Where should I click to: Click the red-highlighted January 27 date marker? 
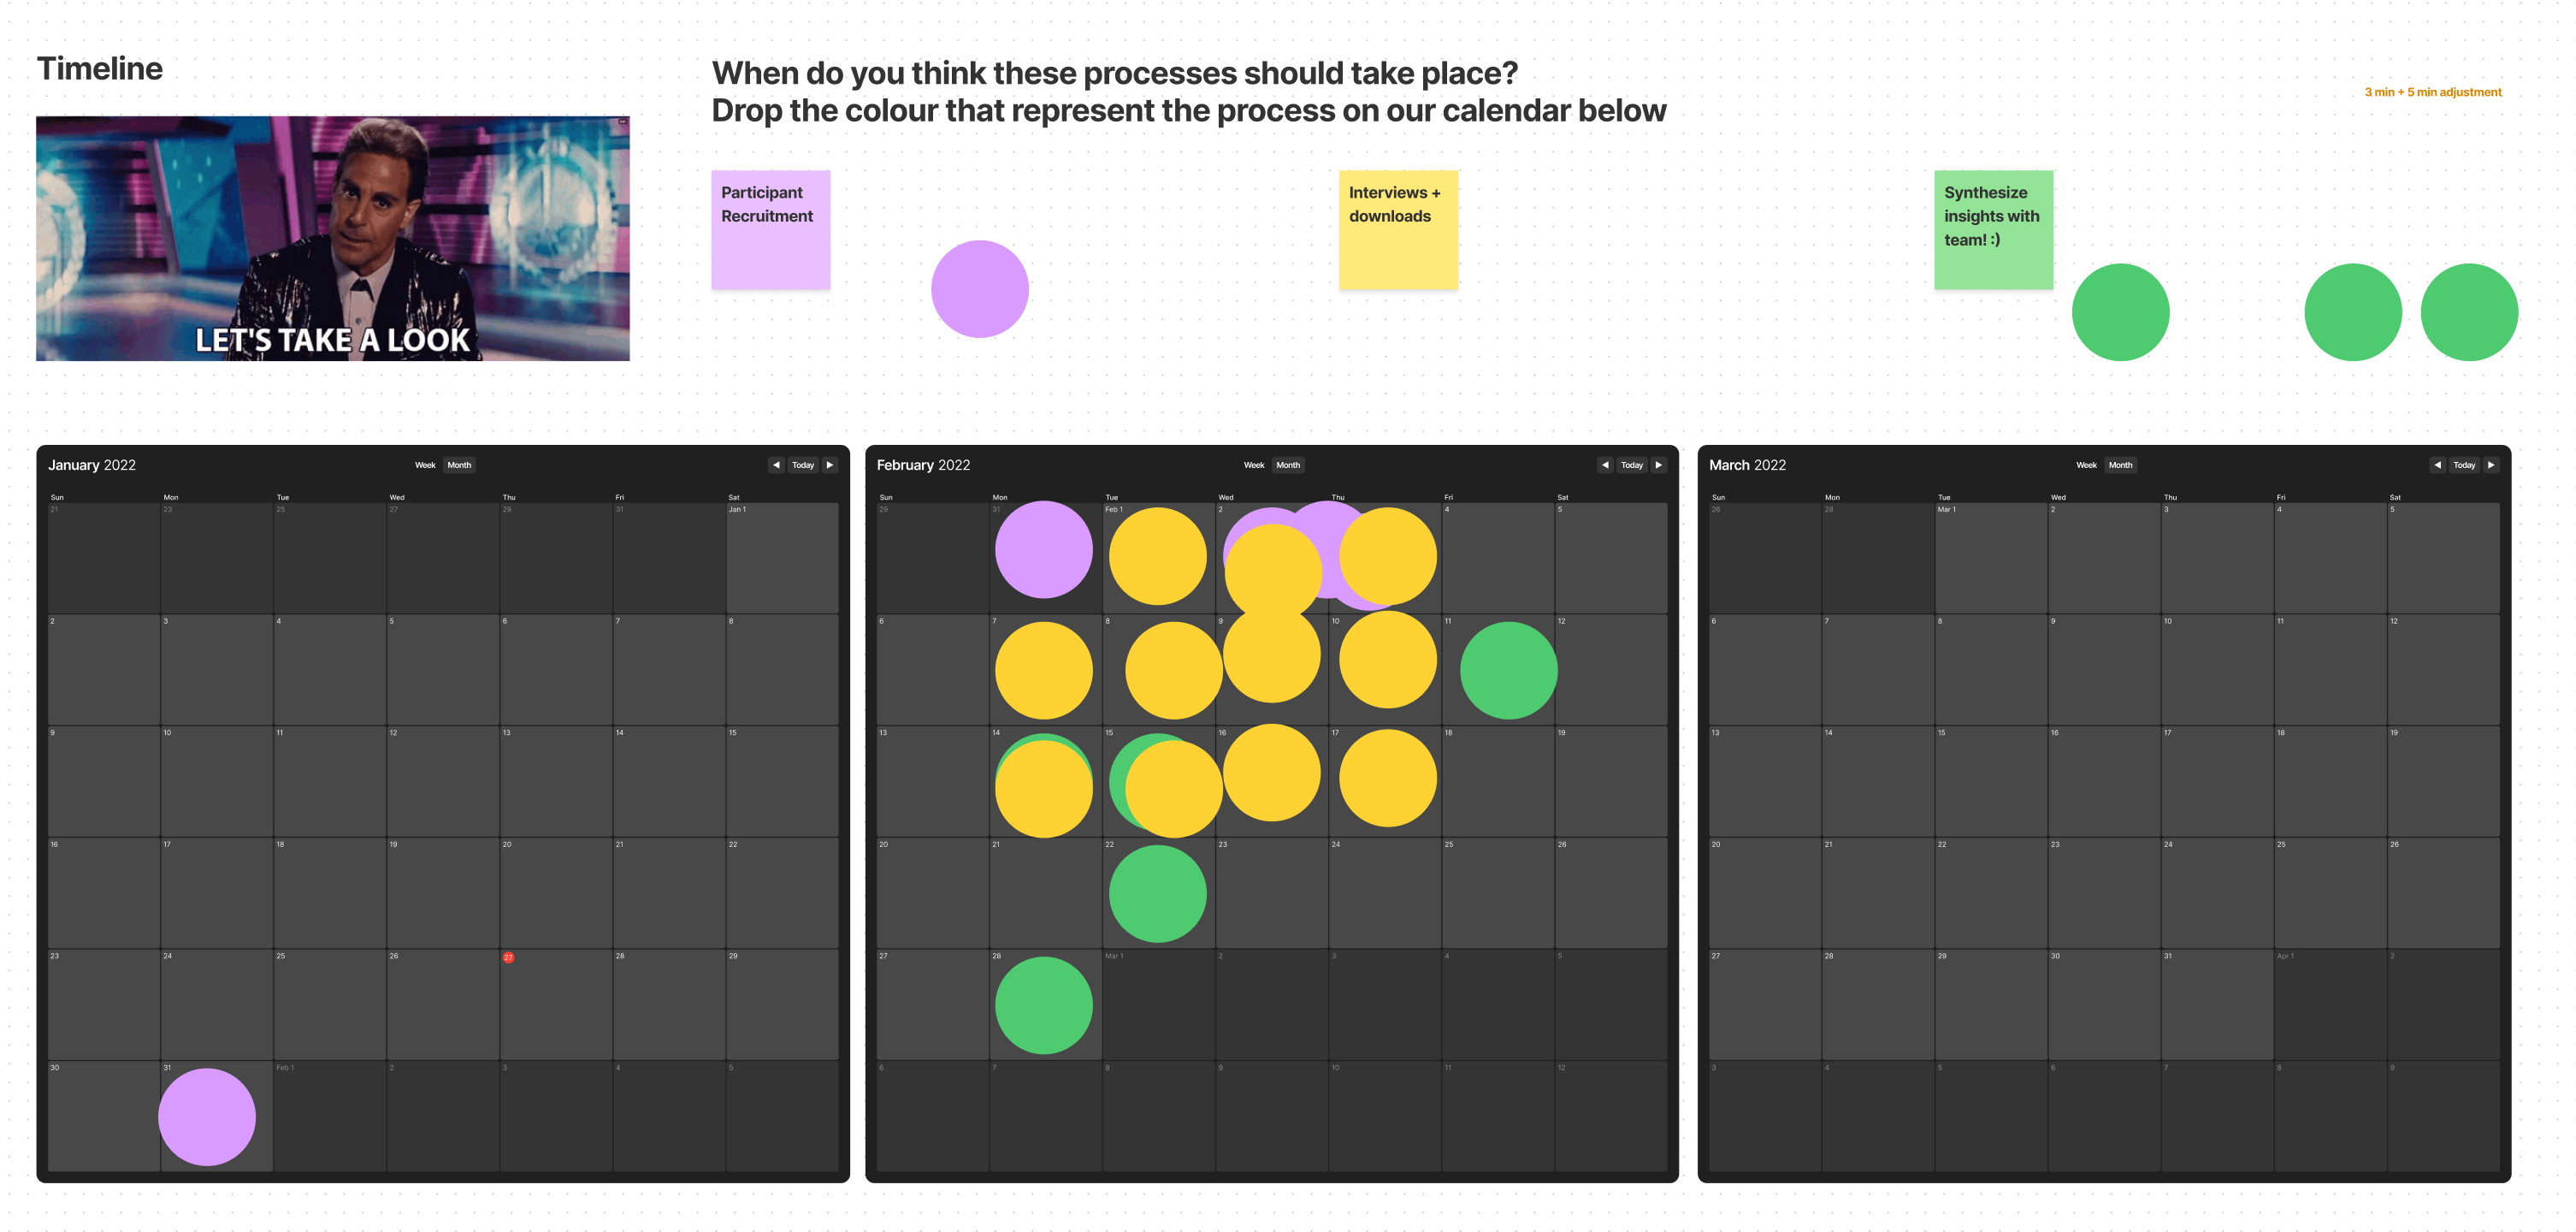[x=508, y=958]
